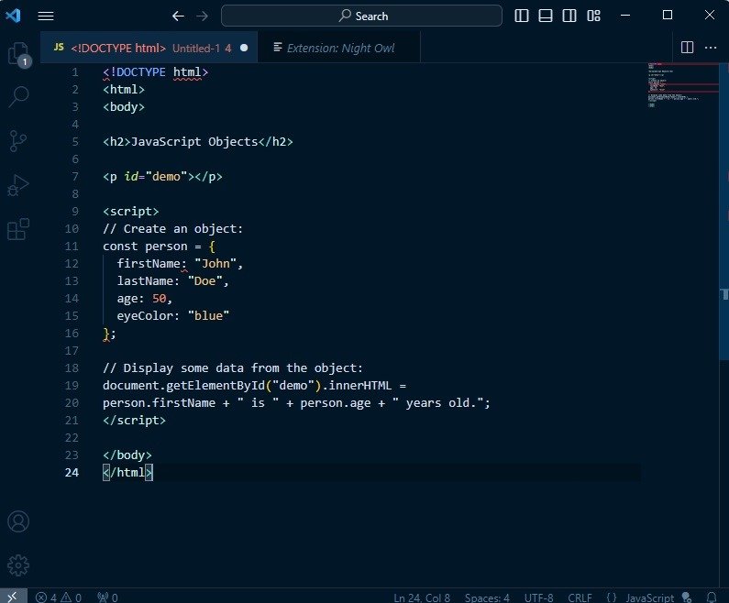Viewport: 729px width, 603px height.
Task: Open notifications bell in status bar
Action: pos(712,598)
